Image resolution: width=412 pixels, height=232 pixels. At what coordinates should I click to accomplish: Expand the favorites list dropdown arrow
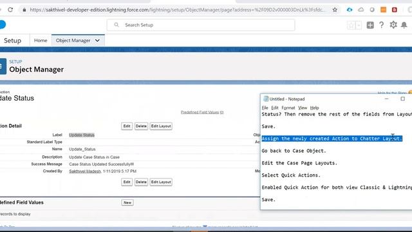[359, 25]
